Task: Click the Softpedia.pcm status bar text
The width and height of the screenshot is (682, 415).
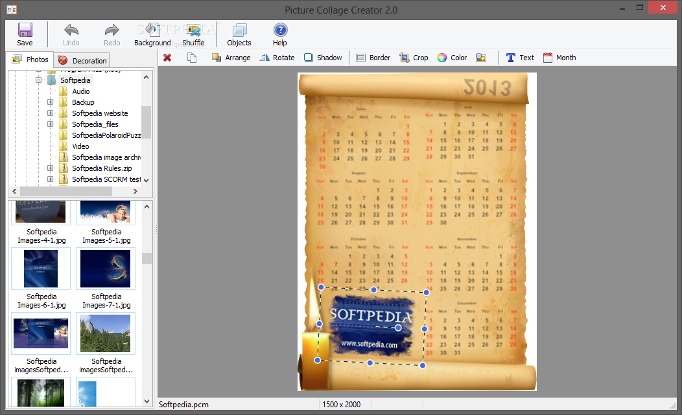Action: (183, 405)
